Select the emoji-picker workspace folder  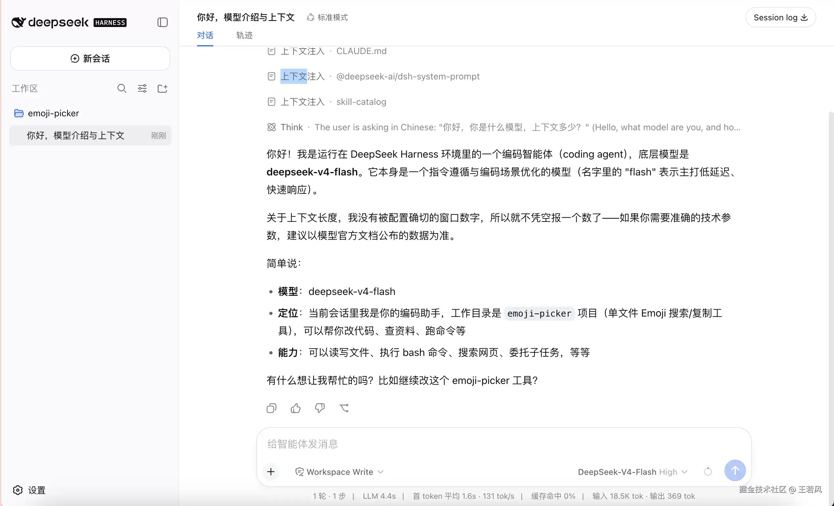pos(90,113)
